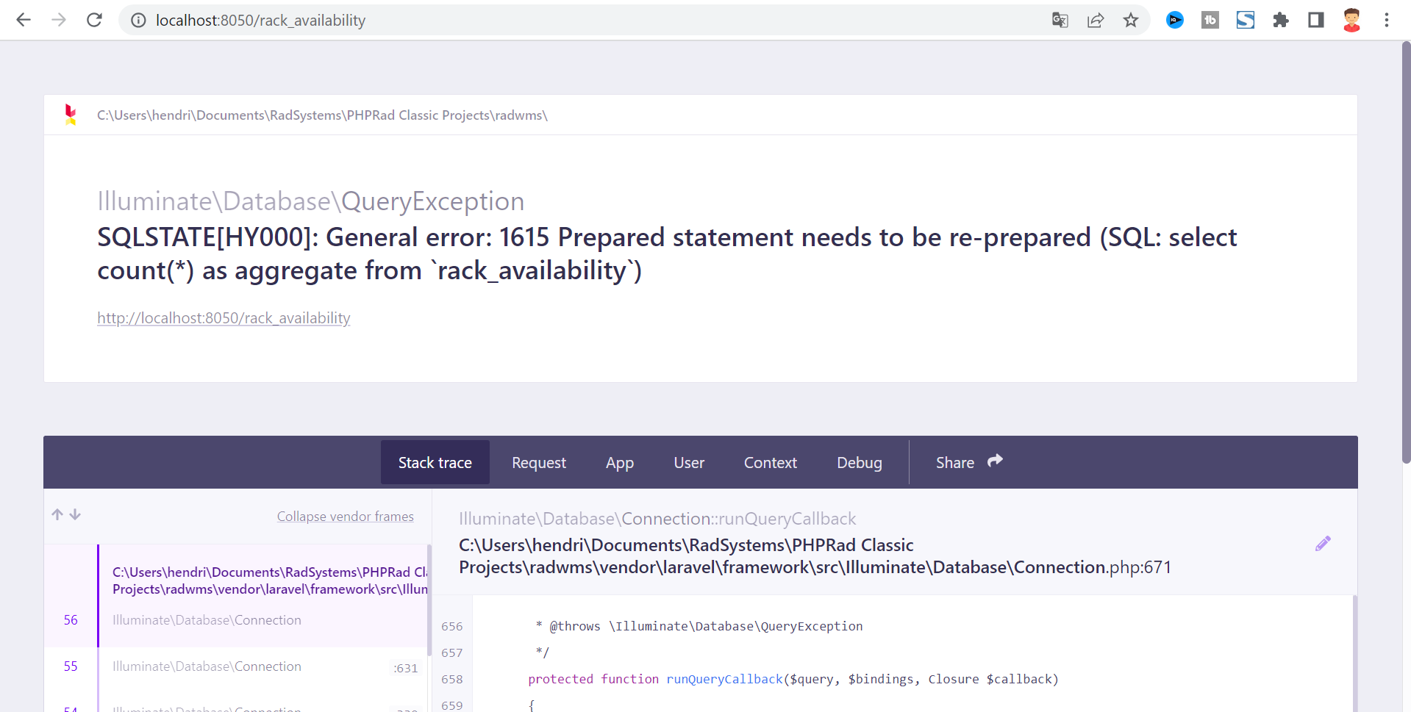Go to next frame with down arrow
This screenshot has height=712, width=1411.
[x=75, y=514]
